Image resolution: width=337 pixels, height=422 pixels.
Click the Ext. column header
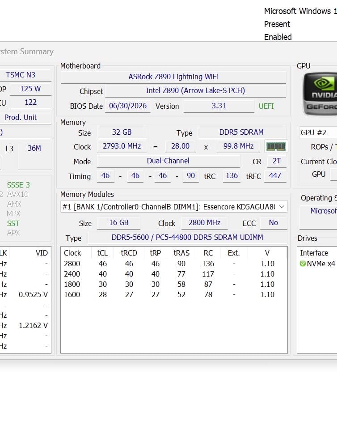point(234,253)
